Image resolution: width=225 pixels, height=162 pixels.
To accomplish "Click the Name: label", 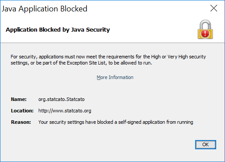I will tap(18, 99).
